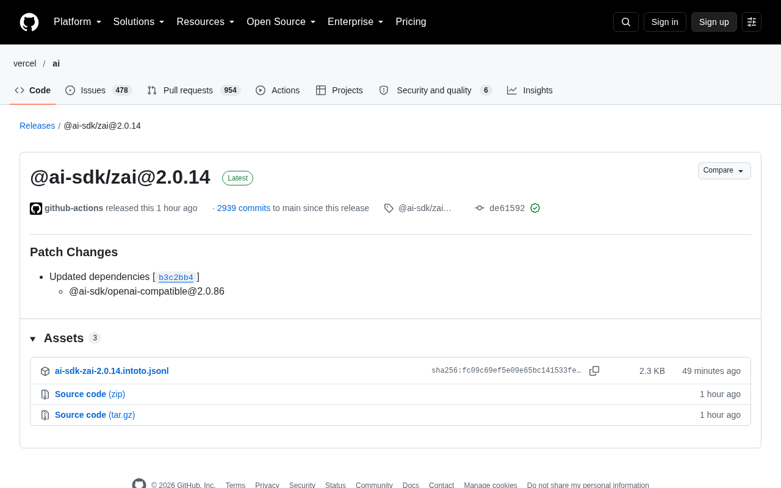This screenshot has height=488, width=781.
Task: Open commit de61592 link
Action: tap(507, 209)
